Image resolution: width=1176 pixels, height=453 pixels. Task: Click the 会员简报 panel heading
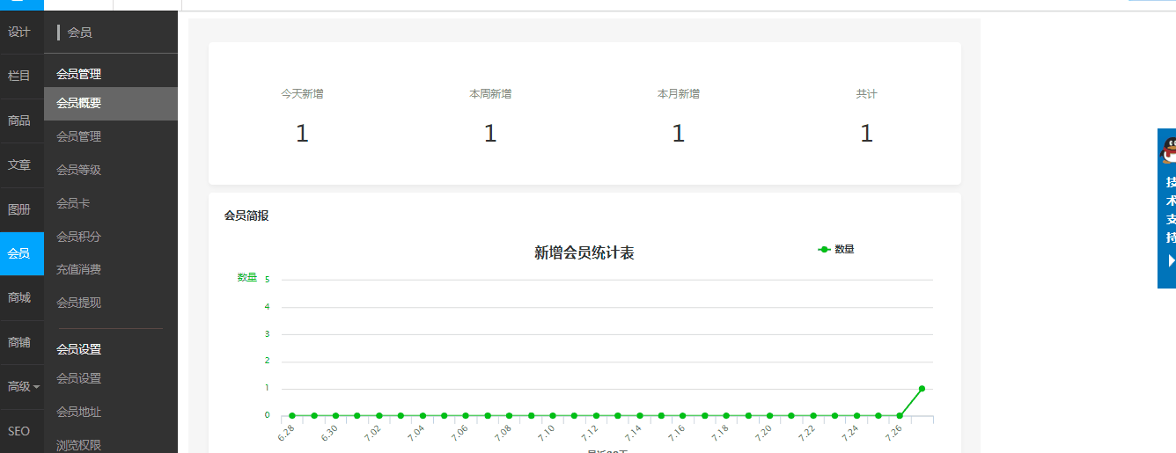tap(246, 216)
